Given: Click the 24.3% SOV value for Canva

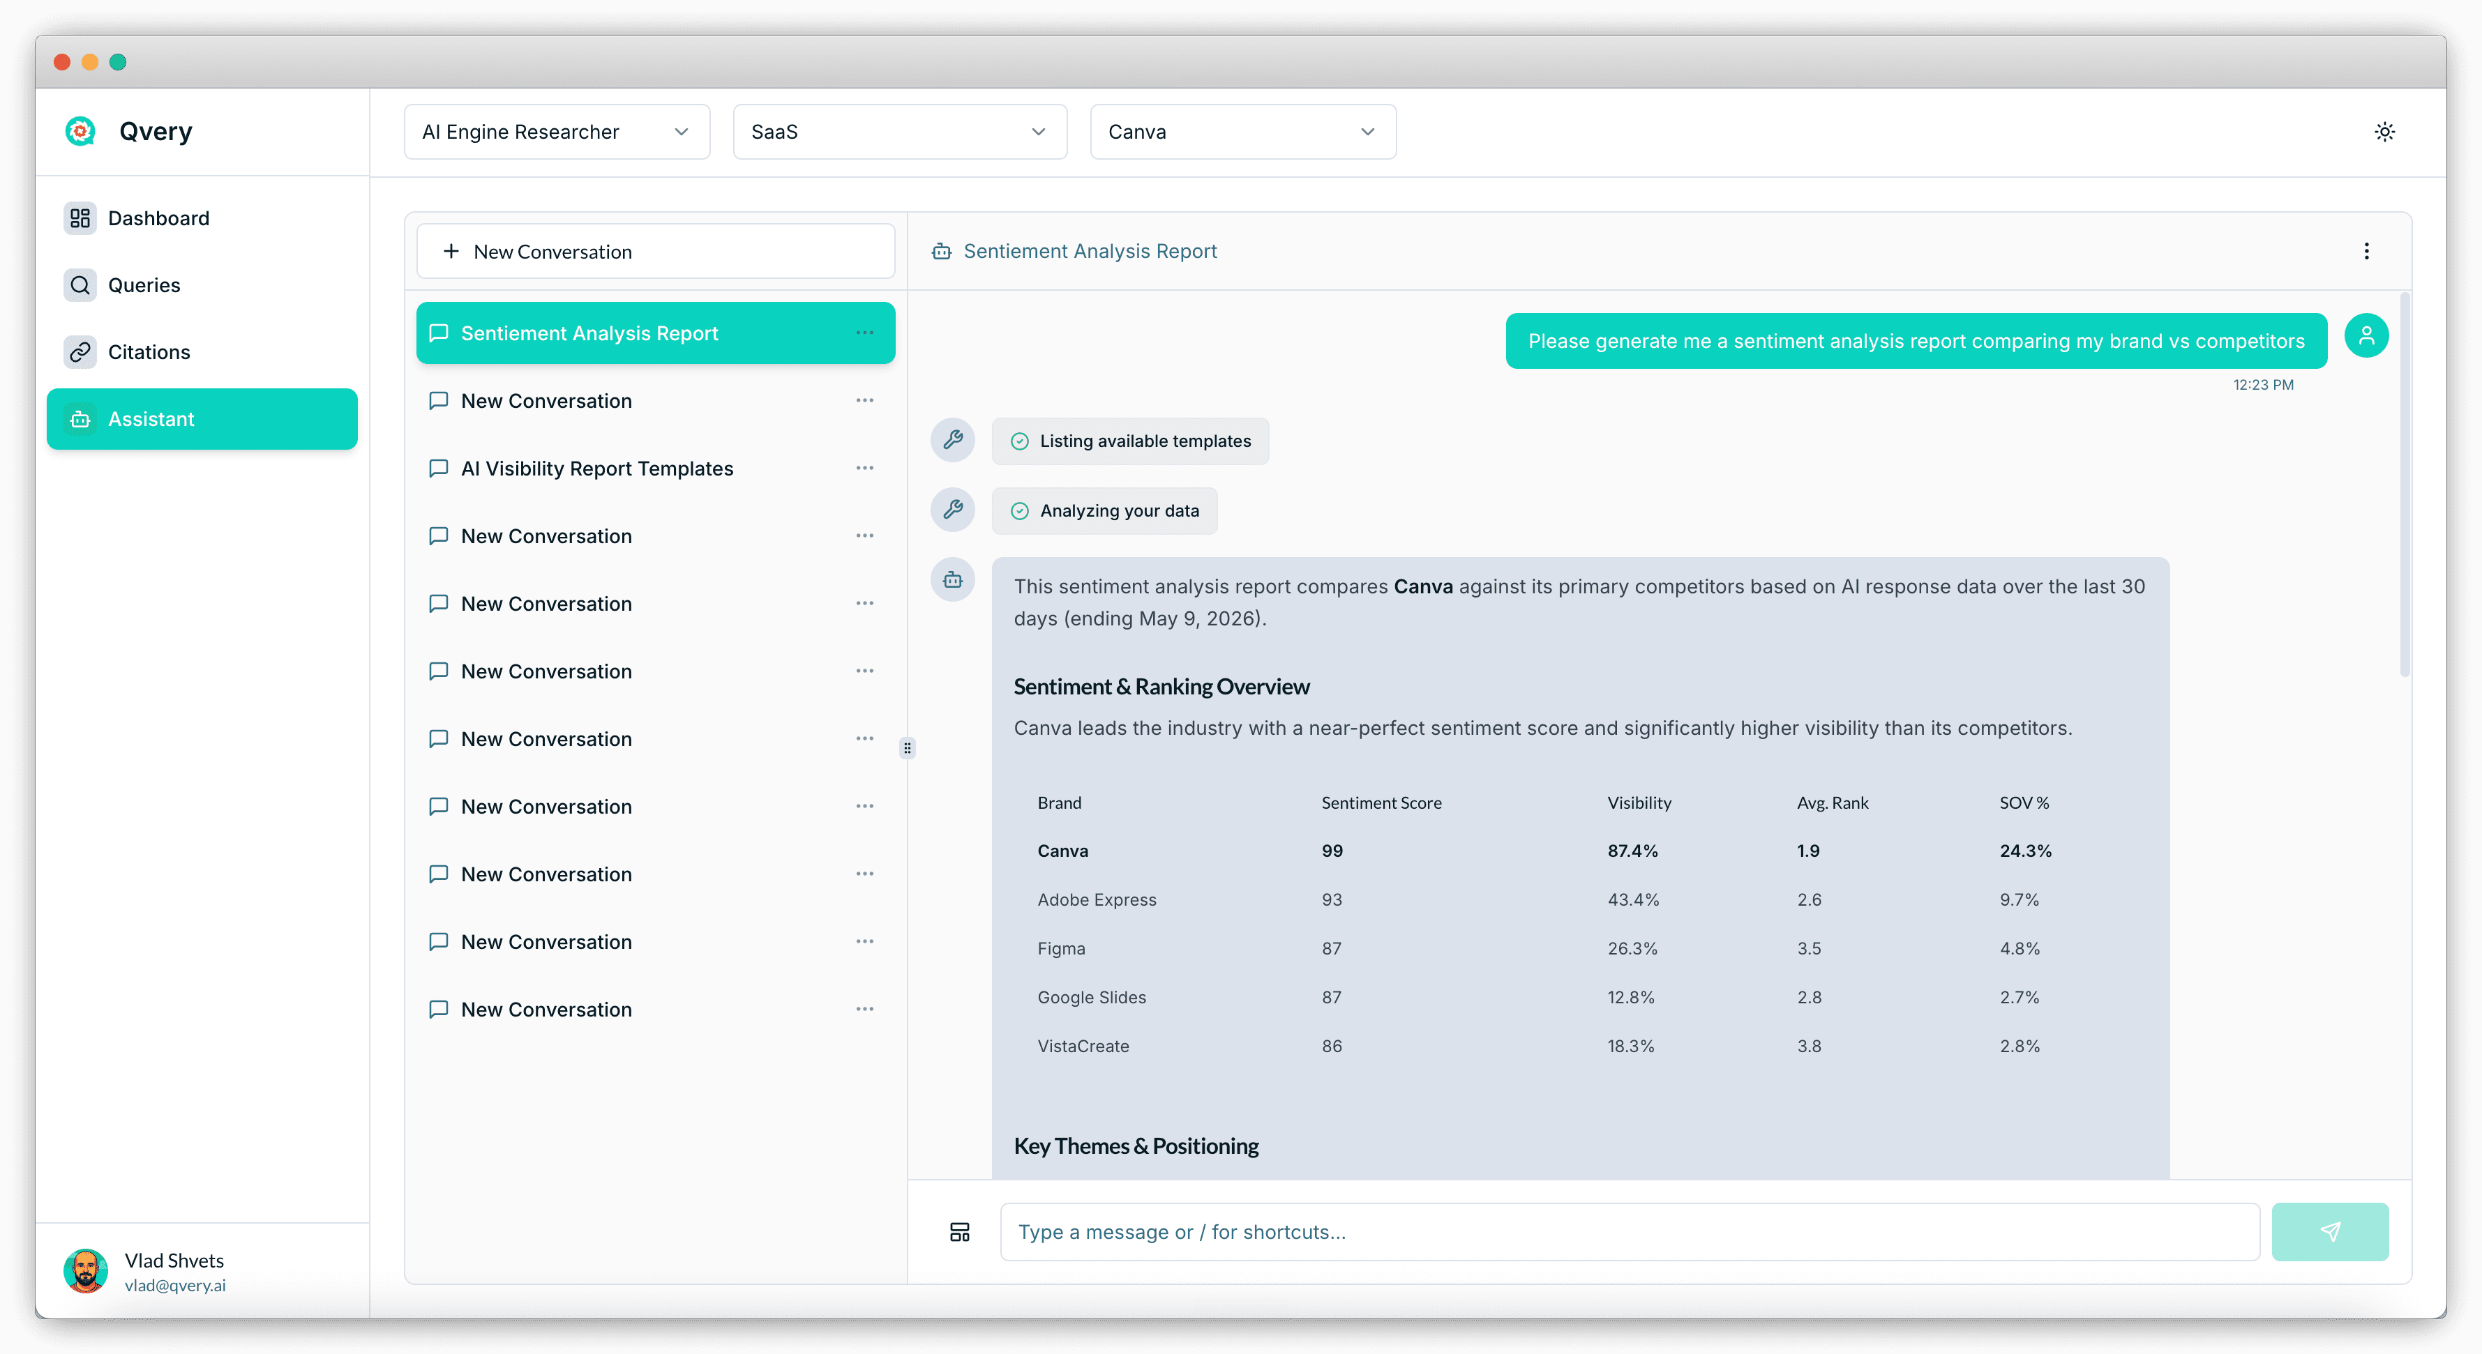Looking at the screenshot, I should 2024,851.
